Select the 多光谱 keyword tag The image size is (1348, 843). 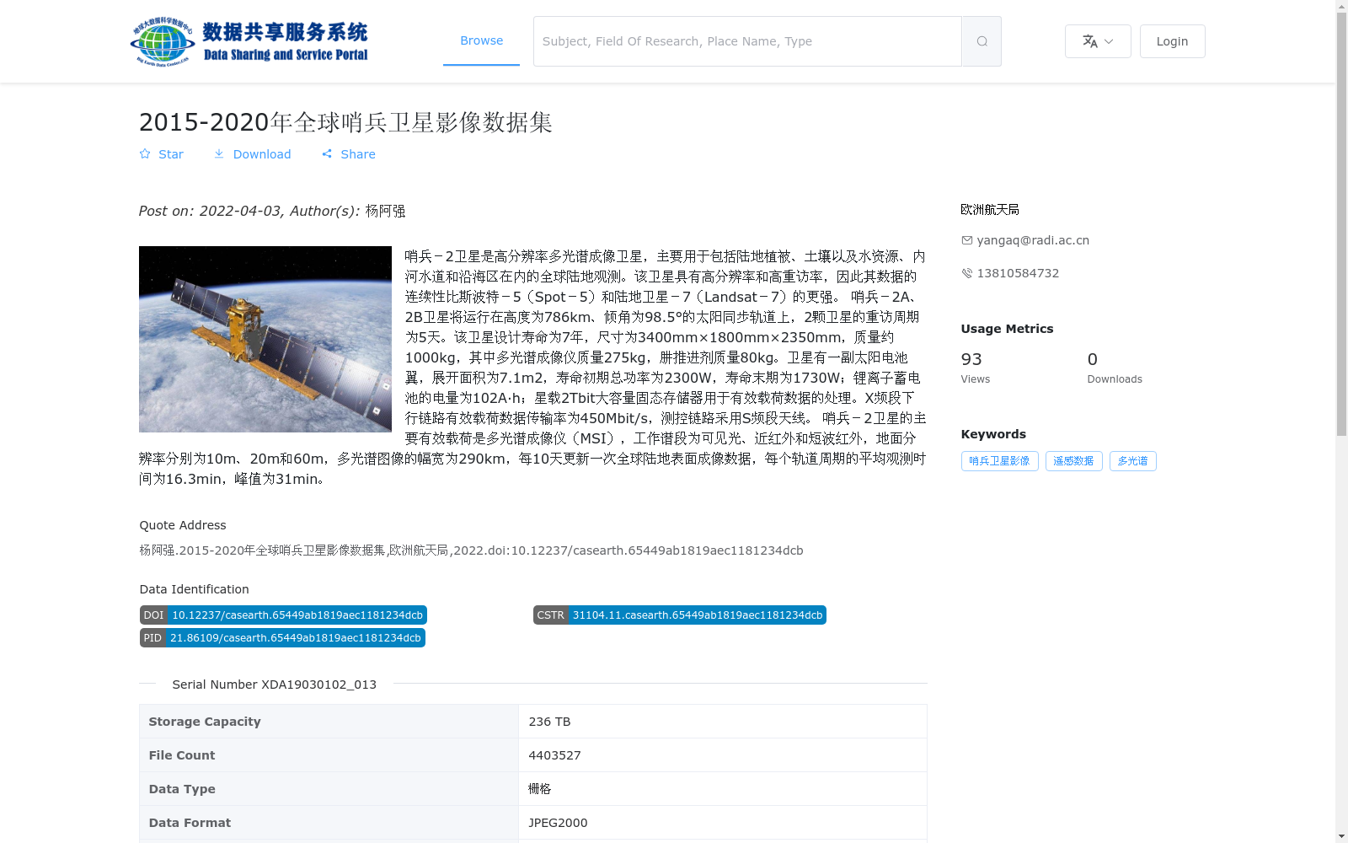tap(1132, 461)
